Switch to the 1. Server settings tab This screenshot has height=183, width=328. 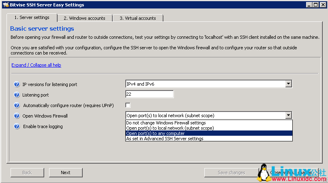[32, 17]
